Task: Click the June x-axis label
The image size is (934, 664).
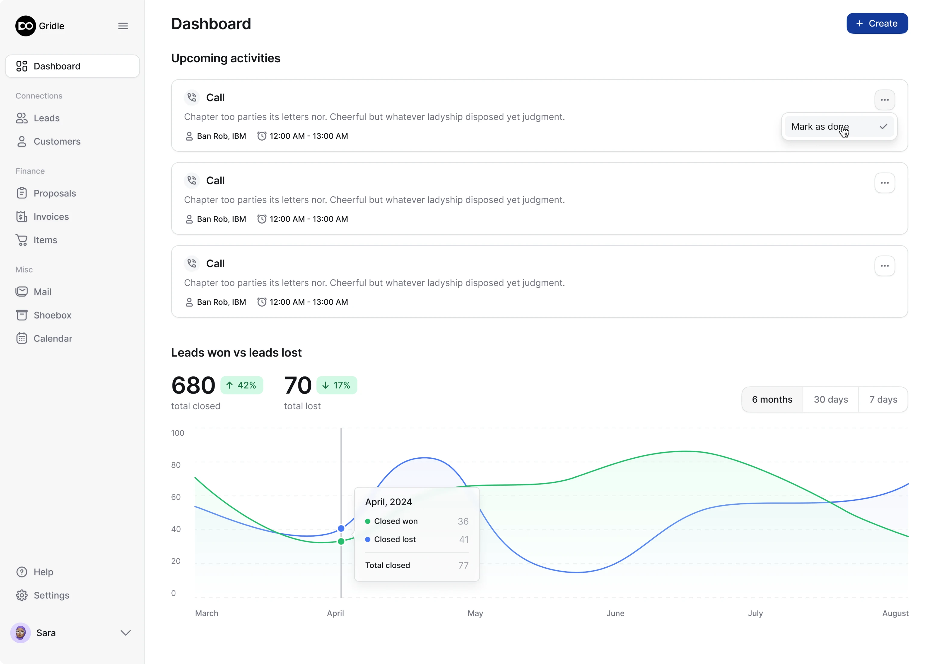Action: tap(615, 613)
